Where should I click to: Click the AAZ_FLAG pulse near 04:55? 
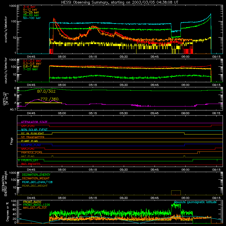point(52,156)
